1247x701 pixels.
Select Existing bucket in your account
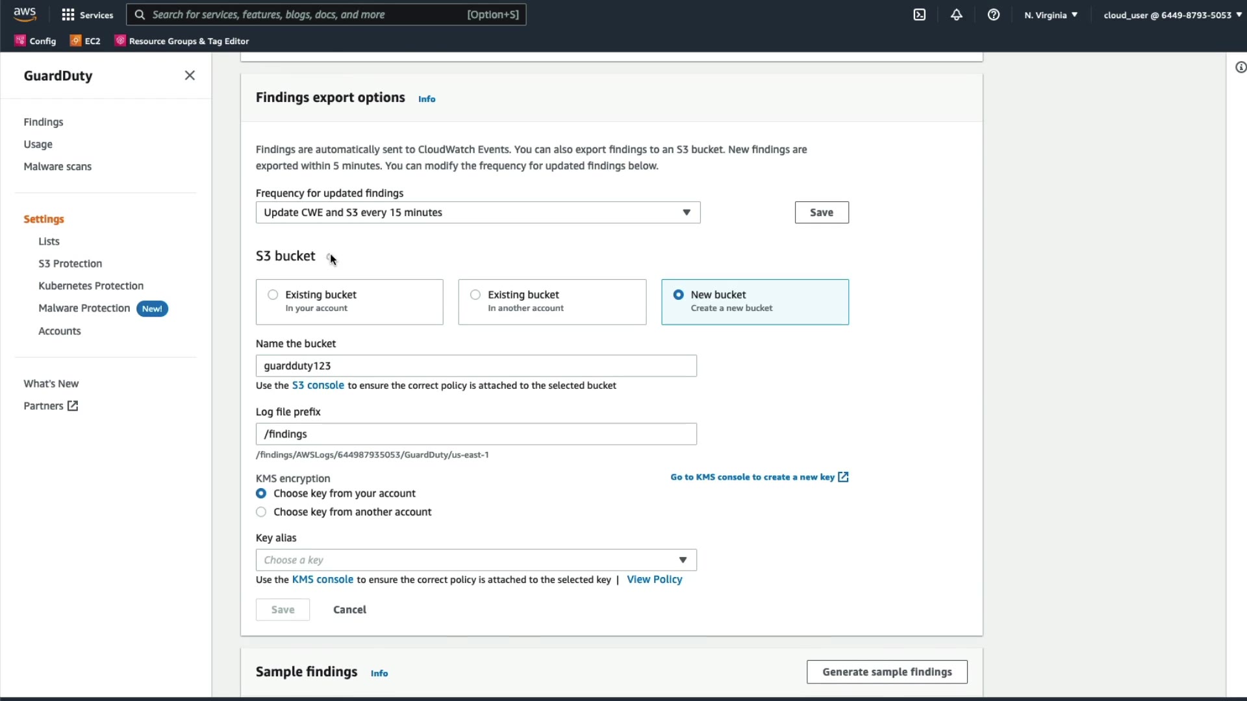273,295
